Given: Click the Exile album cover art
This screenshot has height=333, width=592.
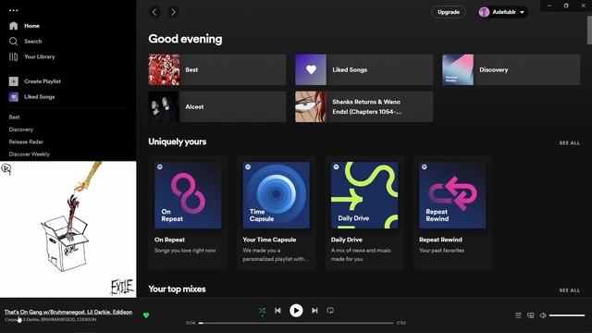Looking at the screenshot, I should [x=68, y=229].
